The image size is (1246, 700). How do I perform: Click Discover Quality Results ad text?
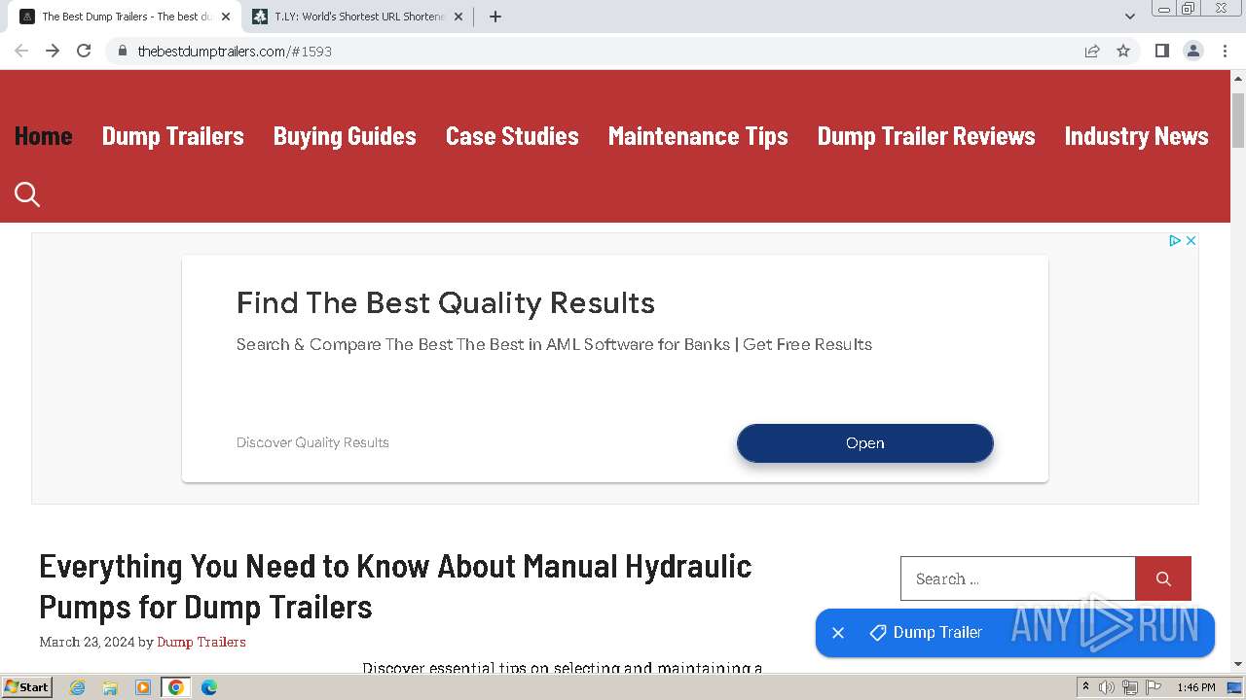click(312, 442)
